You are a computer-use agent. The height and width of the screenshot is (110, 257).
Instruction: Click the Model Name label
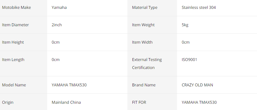tap(14, 85)
